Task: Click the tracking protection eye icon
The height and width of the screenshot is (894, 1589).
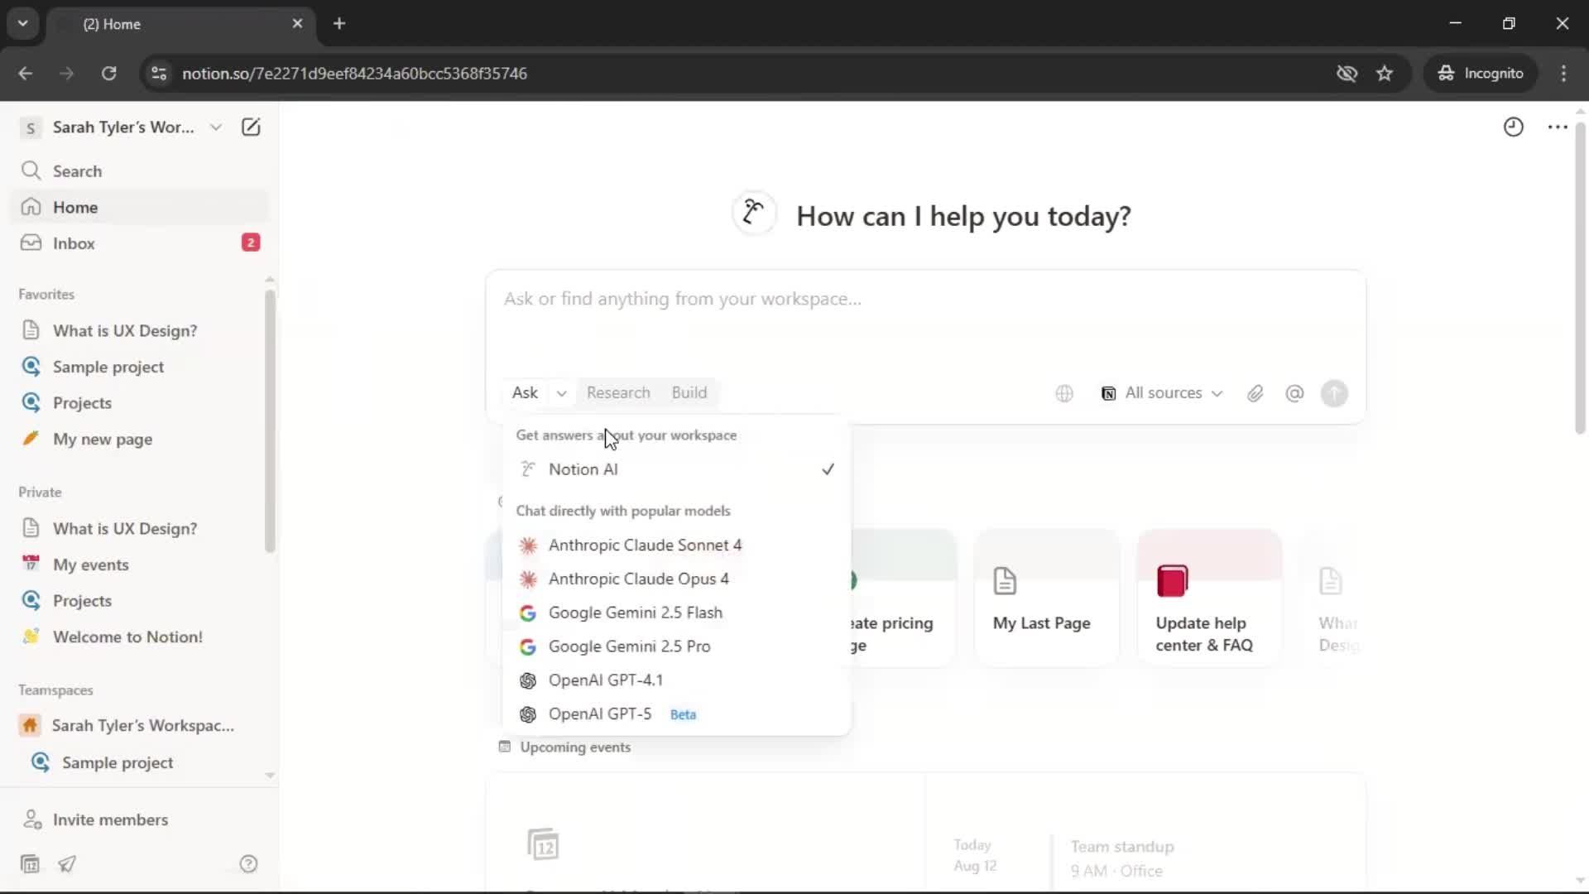Action: point(1347,74)
